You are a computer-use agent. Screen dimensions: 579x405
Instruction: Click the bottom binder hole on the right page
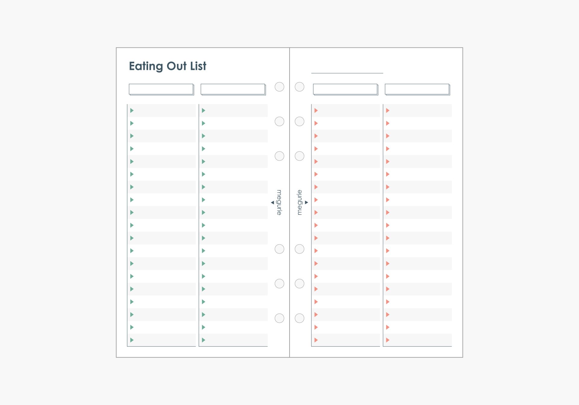click(x=299, y=318)
